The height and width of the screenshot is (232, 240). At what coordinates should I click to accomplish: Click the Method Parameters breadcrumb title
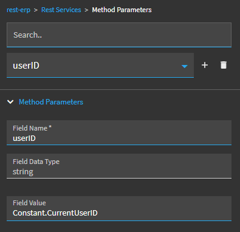(122, 10)
